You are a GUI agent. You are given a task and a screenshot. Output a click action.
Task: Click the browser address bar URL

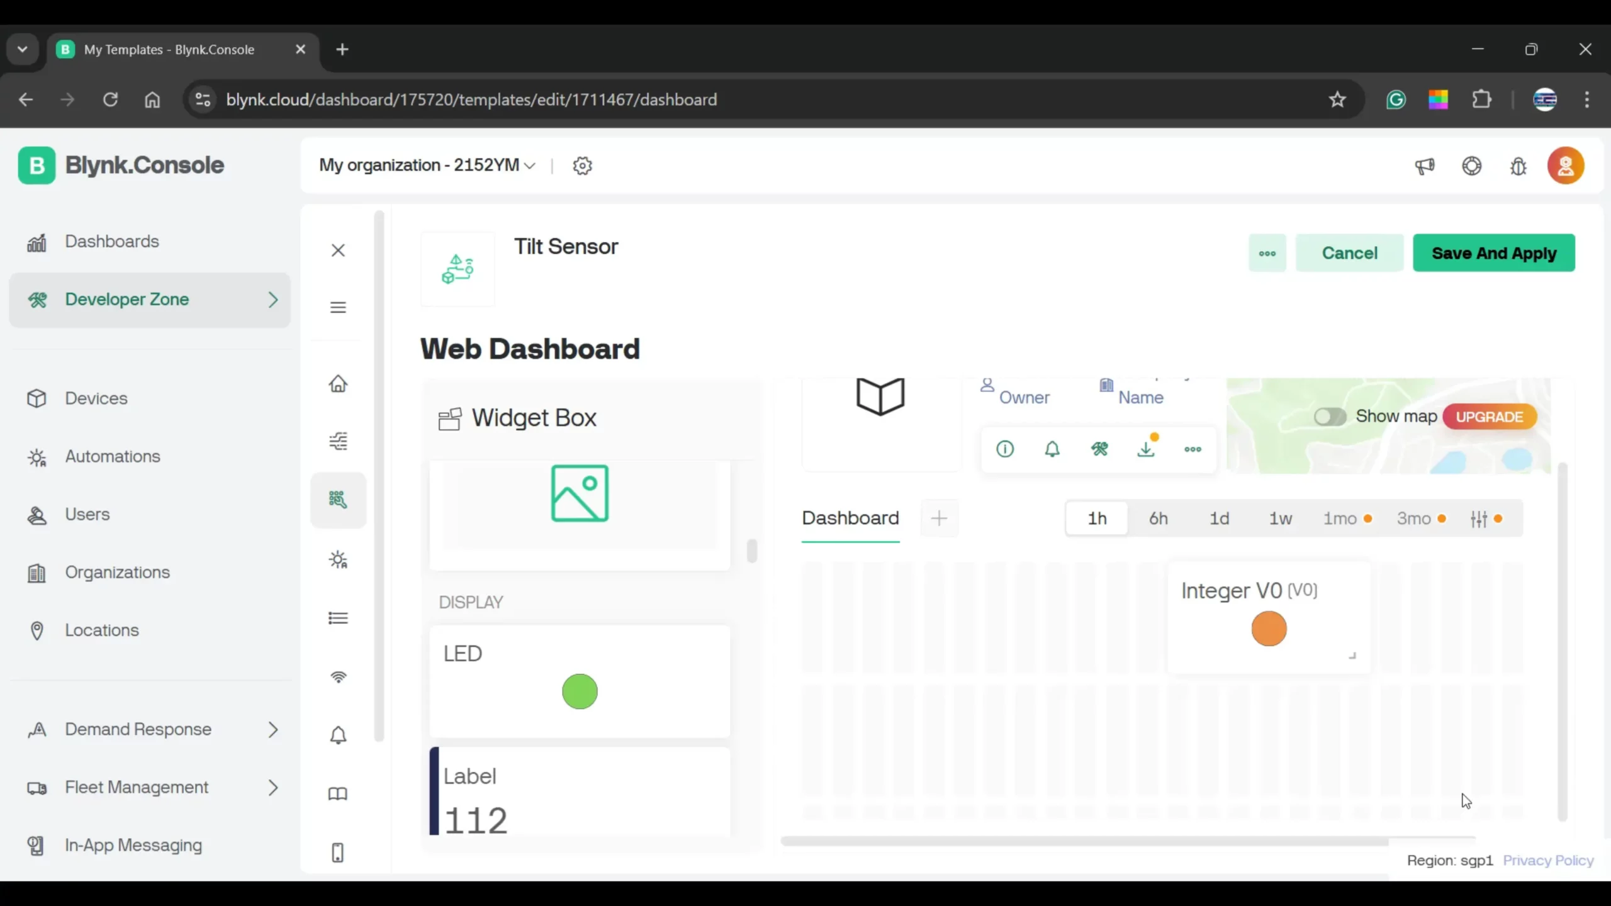[471, 99]
